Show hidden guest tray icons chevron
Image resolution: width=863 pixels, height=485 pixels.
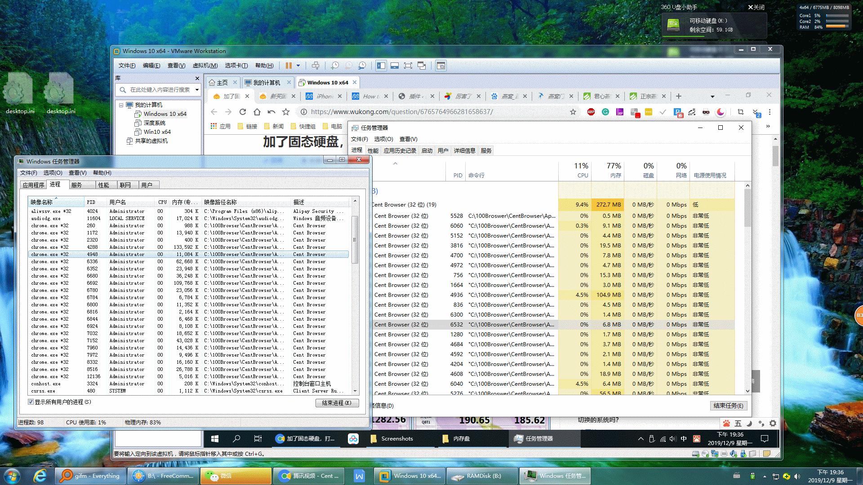[641, 439]
